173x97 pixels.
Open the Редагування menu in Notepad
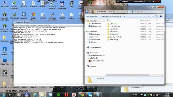tap(24, 25)
